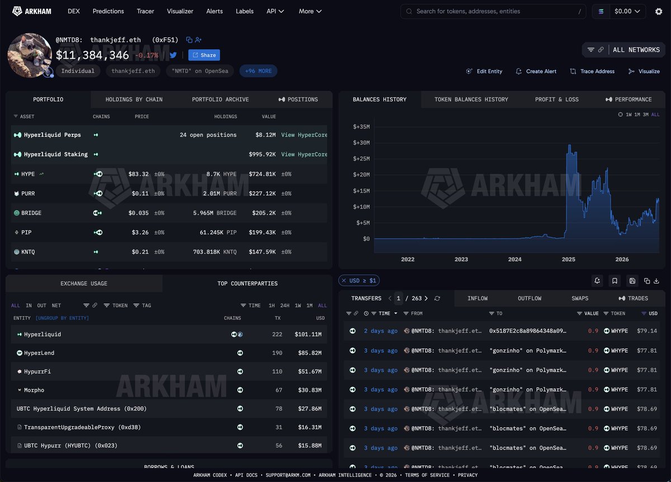This screenshot has height=482, width=671.
Task: Click the HyperLend counterparty row
Action: pos(169,353)
